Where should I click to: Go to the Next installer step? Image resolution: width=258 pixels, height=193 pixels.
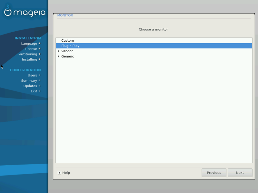(240, 173)
